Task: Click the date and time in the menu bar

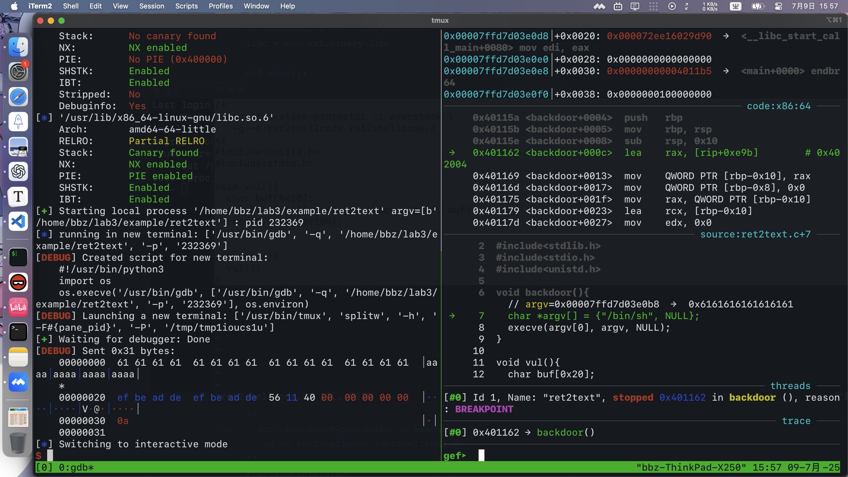Action: click(x=815, y=6)
